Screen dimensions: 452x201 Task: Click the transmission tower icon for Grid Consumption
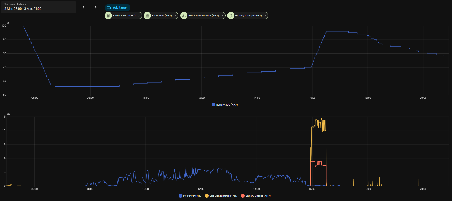click(x=184, y=16)
